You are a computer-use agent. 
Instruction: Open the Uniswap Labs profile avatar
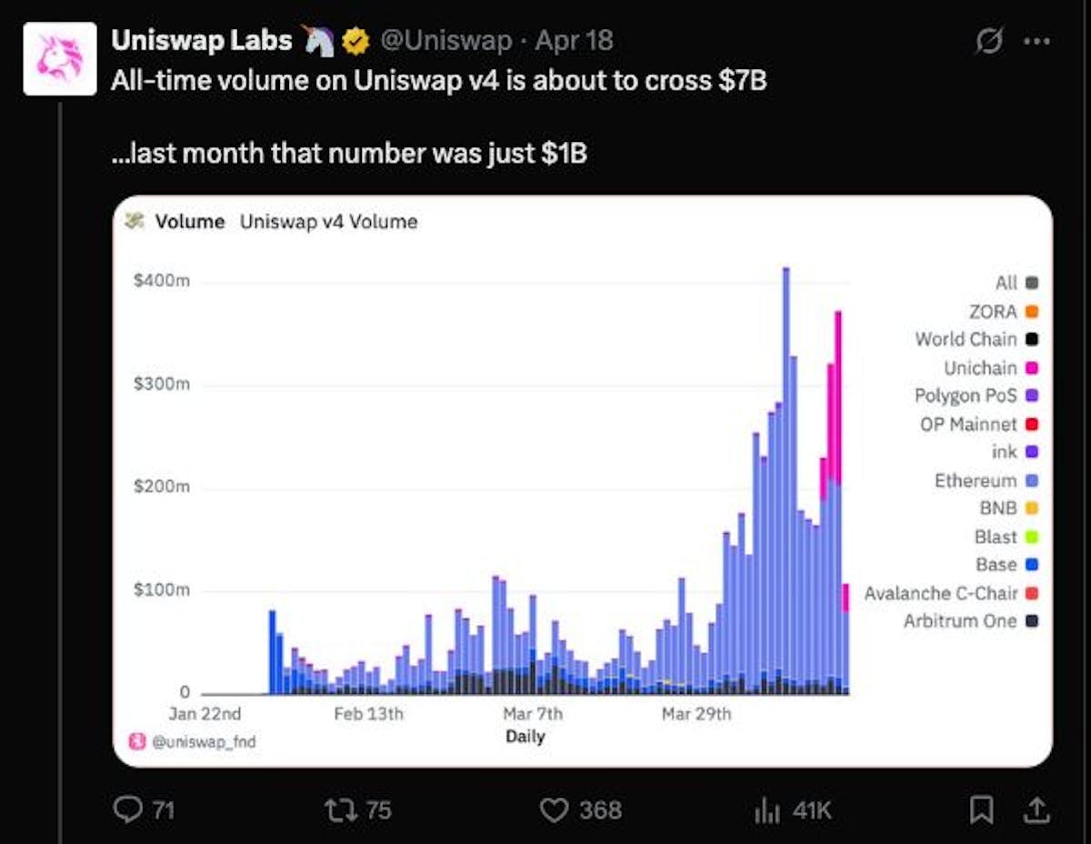click(60, 59)
